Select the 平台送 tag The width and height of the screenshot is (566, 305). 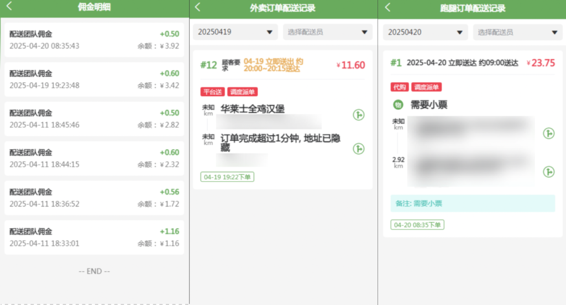(212, 92)
